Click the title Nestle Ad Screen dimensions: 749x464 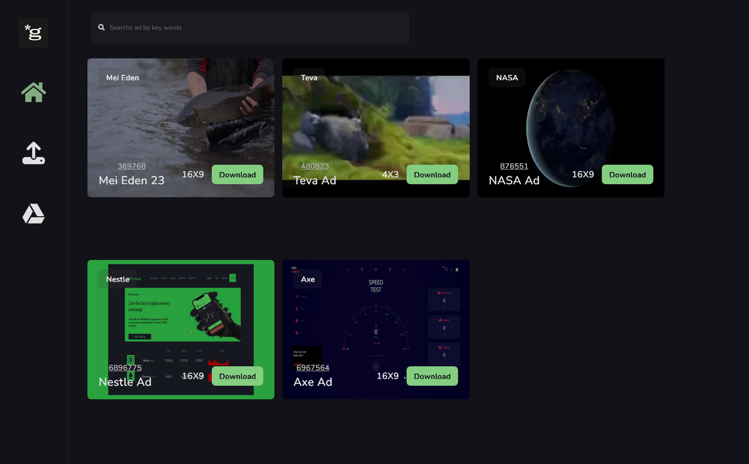tap(125, 381)
